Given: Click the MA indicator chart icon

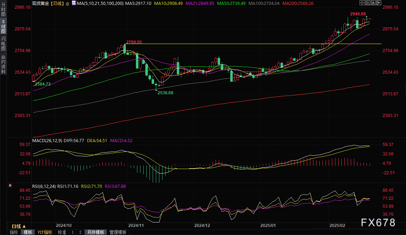Looking at the screenshot, I should (x=73, y=3).
